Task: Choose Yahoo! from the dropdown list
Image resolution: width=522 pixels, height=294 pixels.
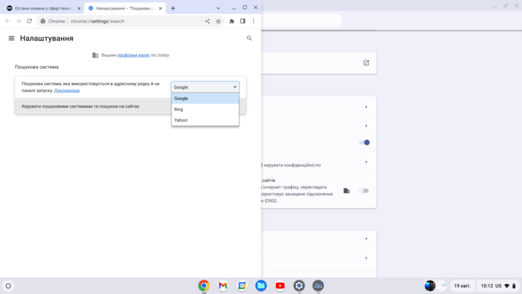Action: [205, 120]
